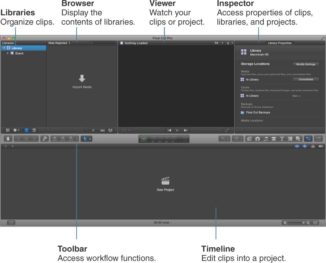The image size is (326, 263).
Task: Click the New Project clapperboard icon
Action: click(x=165, y=181)
